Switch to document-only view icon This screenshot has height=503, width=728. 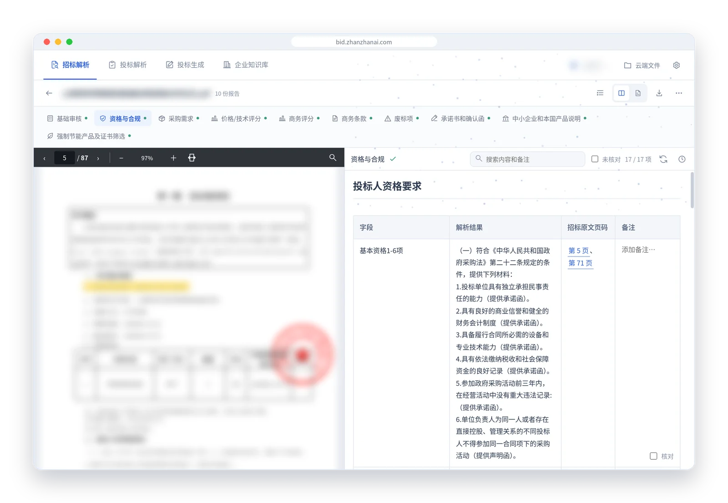point(638,93)
